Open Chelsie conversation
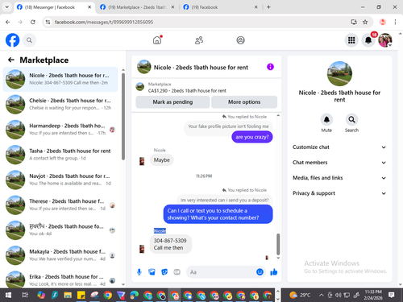The image size is (403, 302). click(60, 104)
